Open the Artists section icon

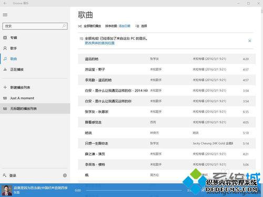tap(5, 48)
